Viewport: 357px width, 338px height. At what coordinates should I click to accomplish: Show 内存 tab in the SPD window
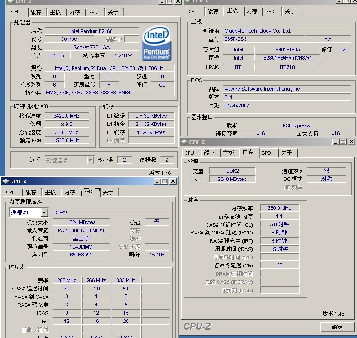pos(70,192)
